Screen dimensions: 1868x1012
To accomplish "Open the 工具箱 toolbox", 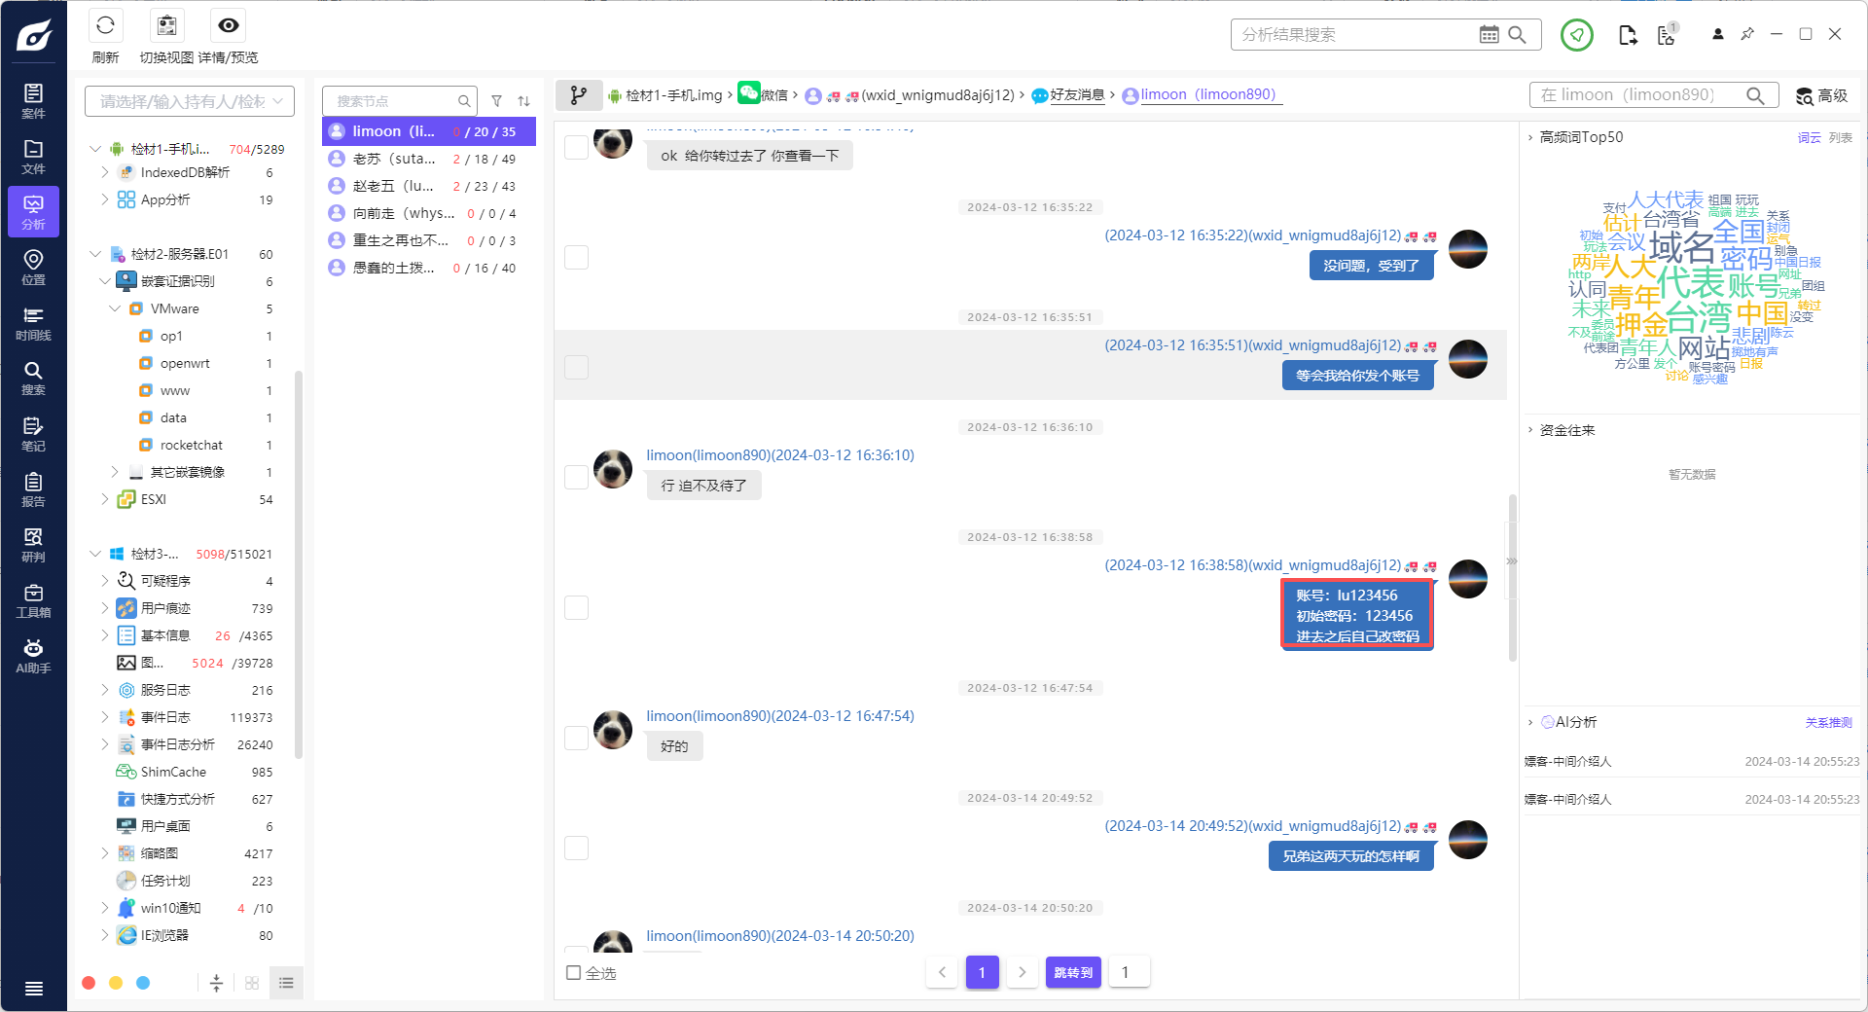I will (x=33, y=600).
